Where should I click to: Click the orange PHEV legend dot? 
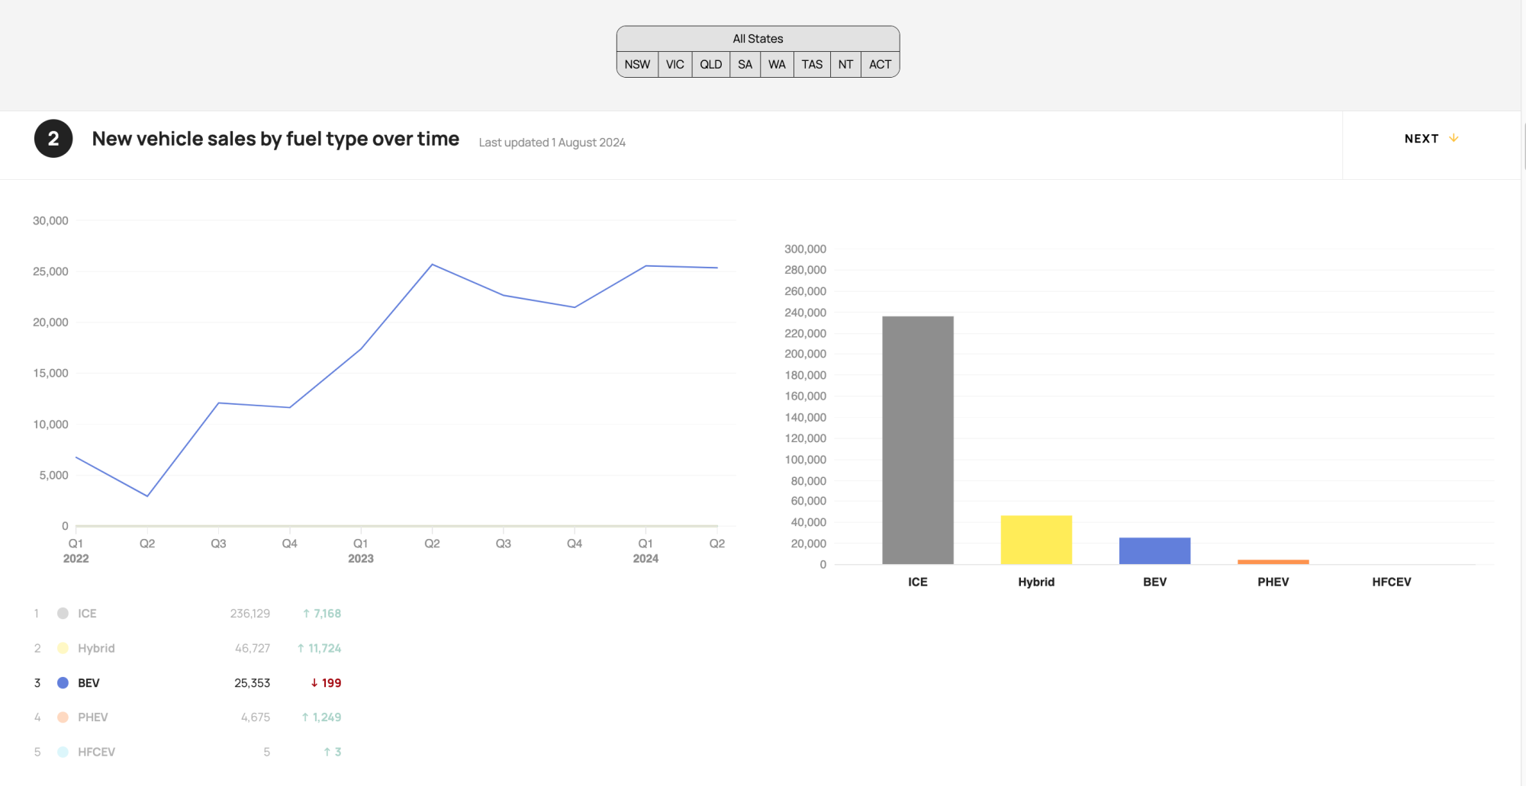click(63, 717)
